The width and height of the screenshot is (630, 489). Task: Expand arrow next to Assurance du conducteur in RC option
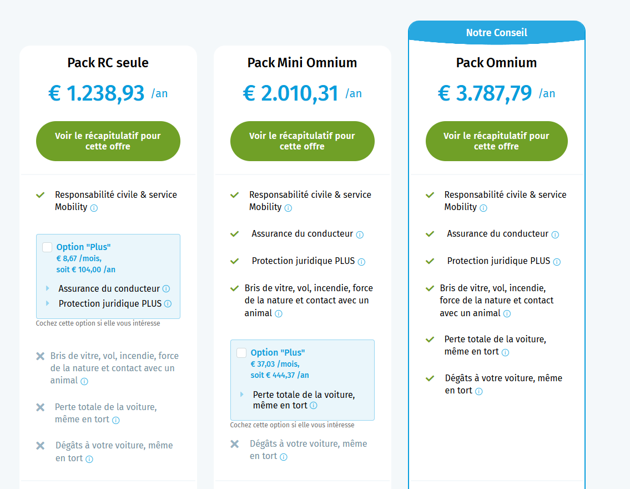click(x=47, y=288)
